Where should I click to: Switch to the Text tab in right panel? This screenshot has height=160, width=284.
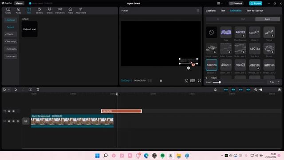[223, 11]
